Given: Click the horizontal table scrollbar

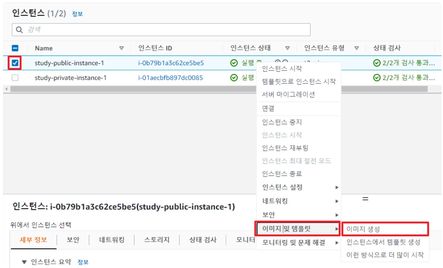Looking at the screenshot, I should [219, 89].
